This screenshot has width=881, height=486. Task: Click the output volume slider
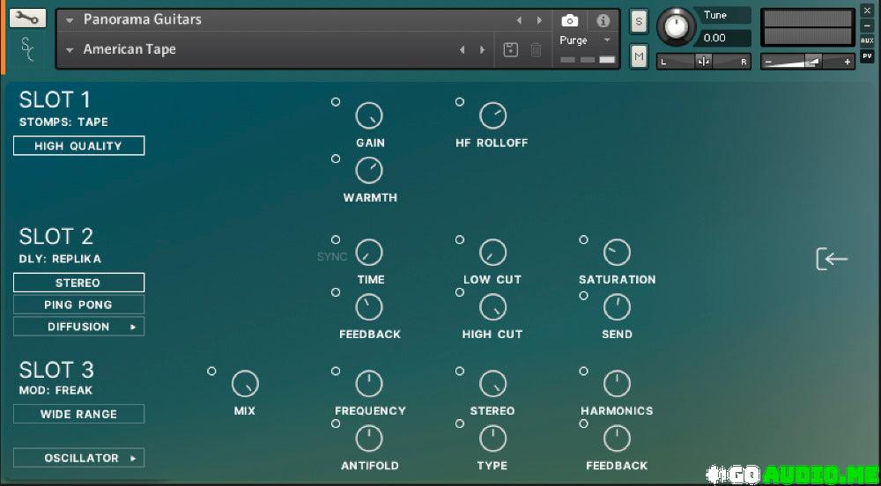click(x=806, y=62)
